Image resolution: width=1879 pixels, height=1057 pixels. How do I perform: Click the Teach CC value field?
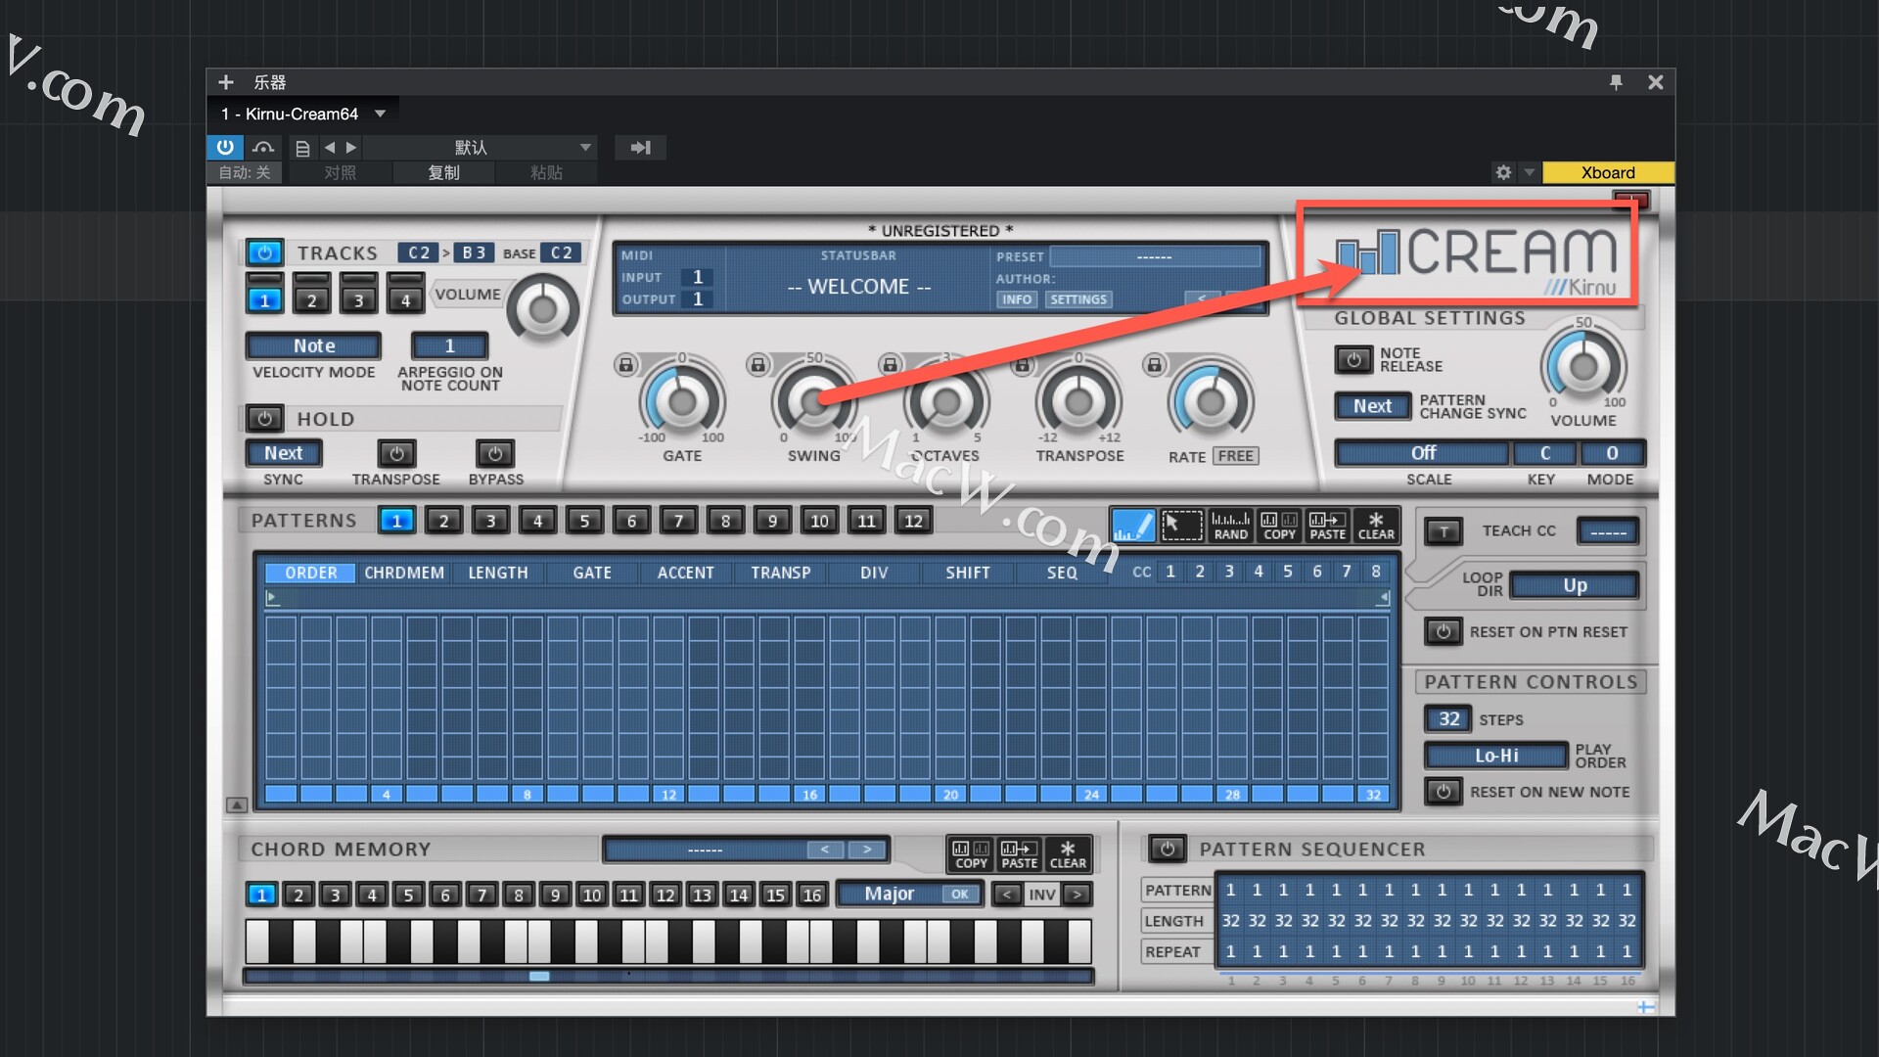coord(1608,531)
